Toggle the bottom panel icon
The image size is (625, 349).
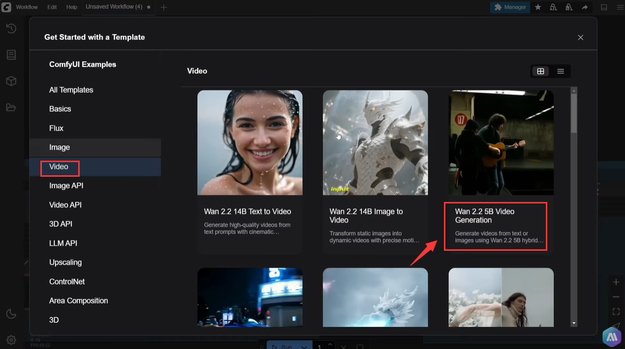[604, 7]
